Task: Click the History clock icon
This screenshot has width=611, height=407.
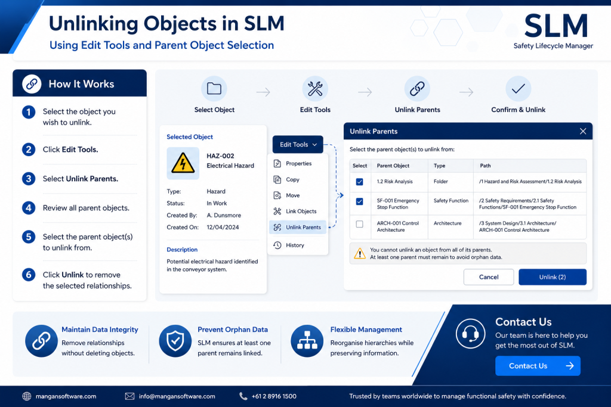Action: 277,245
